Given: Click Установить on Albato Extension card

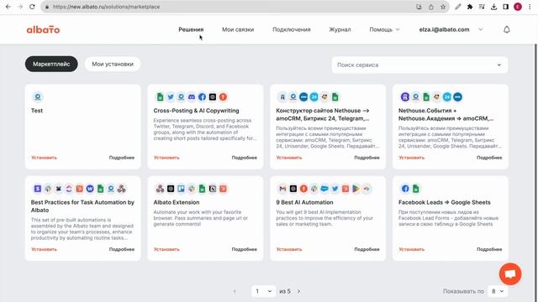Looking at the screenshot, I should tap(166, 250).
